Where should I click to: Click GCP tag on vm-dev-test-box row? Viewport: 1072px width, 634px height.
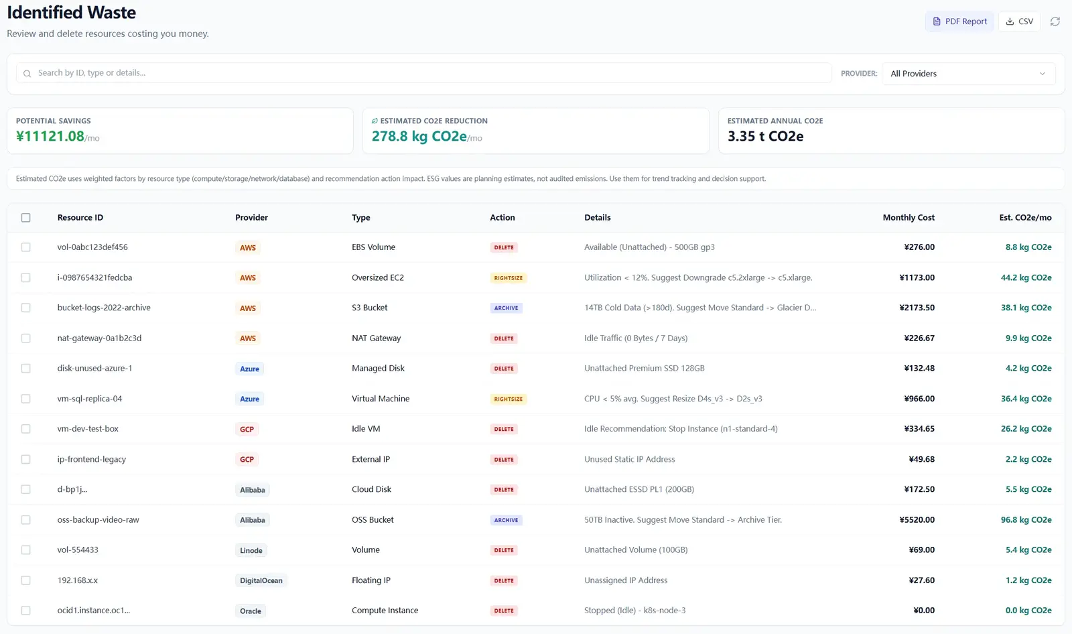pyautogui.click(x=247, y=430)
